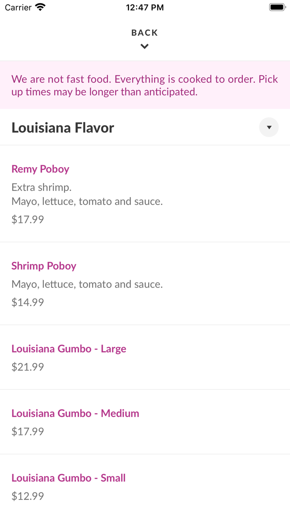Tap the clock showing 12:47 PM
This screenshot has height=517, width=290.
(145, 7)
